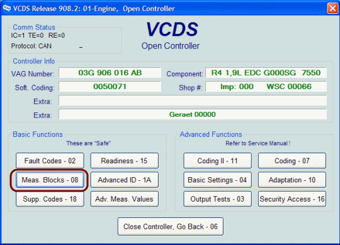Open Meas. Blocks - 08
This screenshot has width=340, height=245.
(x=50, y=180)
